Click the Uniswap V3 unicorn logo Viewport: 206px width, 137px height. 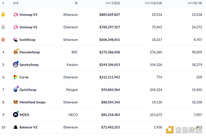pyautogui.click(x=16, y=14)
